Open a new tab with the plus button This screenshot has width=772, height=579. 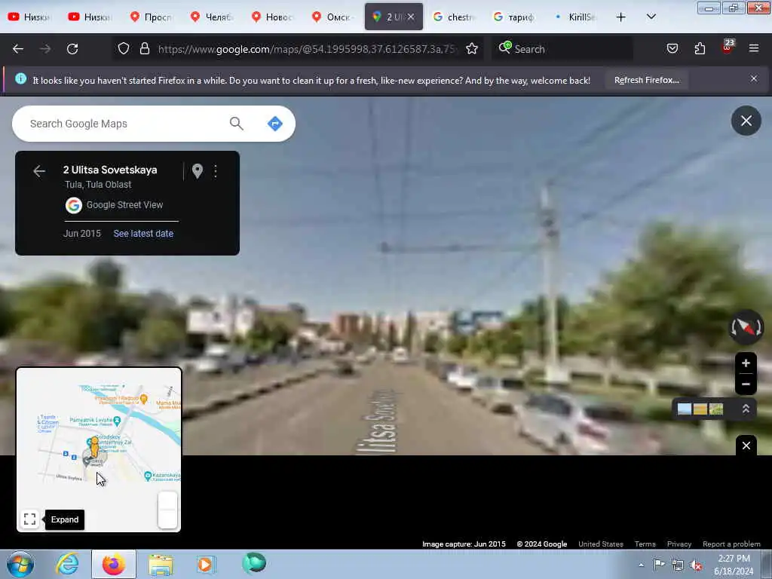coord(621,17)
